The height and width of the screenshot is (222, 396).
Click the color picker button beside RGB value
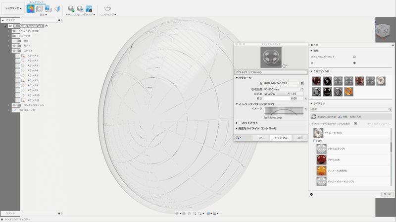302,83
